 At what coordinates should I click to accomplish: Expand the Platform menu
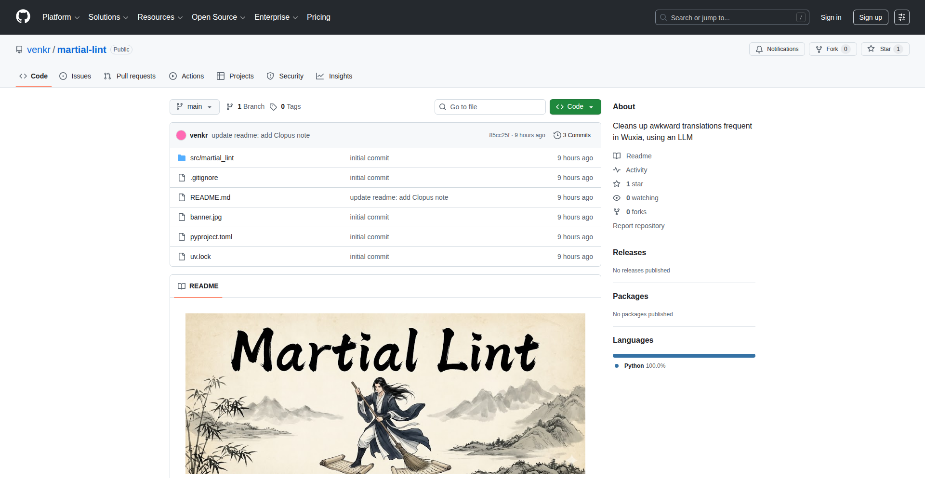click(61, 17)
